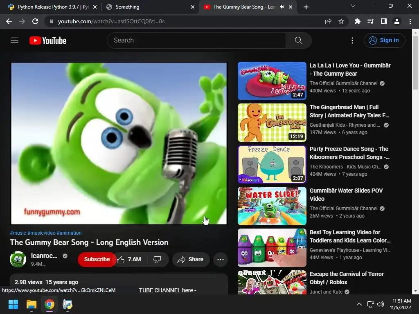This screenshot has width=419, height=314.
Task: Click The Kiboomers channel name
Action: 345,167
